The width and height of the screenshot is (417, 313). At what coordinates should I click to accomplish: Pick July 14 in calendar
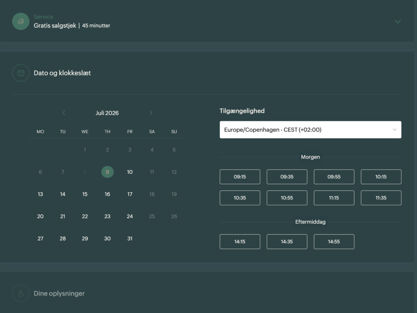point(63,194)
